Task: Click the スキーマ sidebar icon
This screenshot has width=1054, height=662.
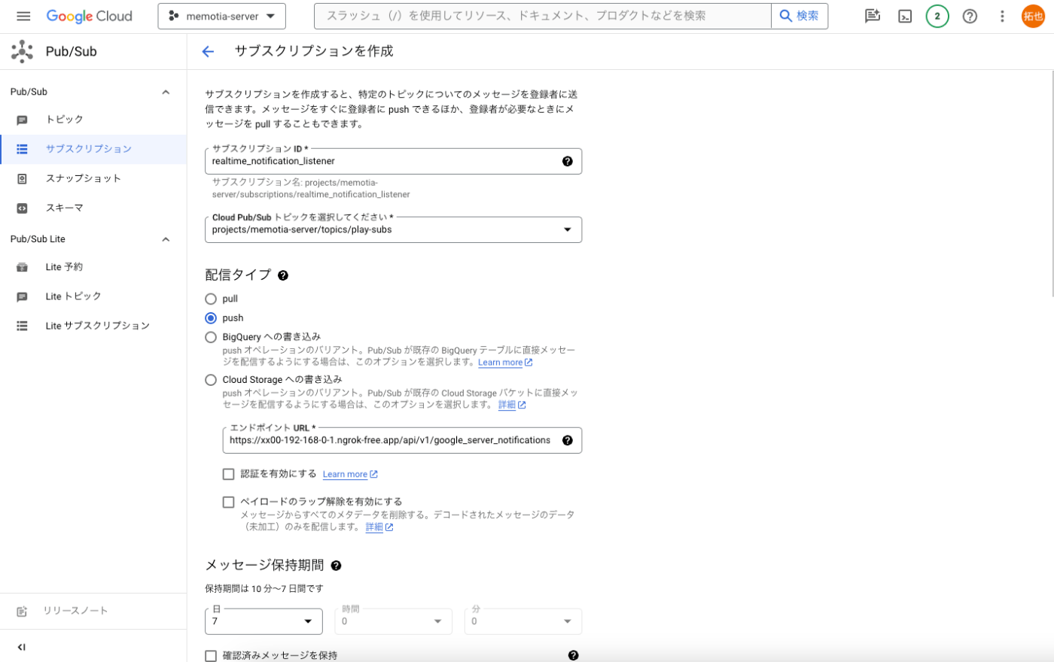Action: tap(22, 208)
